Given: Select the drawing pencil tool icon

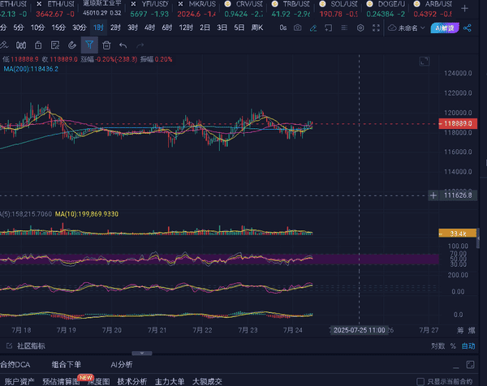Looking at the screenshot, I should 315,28.
